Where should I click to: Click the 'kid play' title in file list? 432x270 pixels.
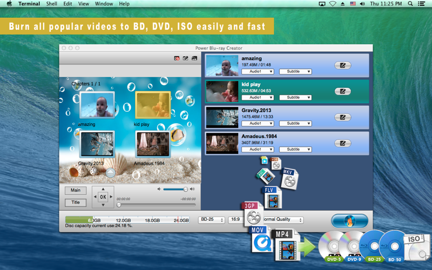251,84
